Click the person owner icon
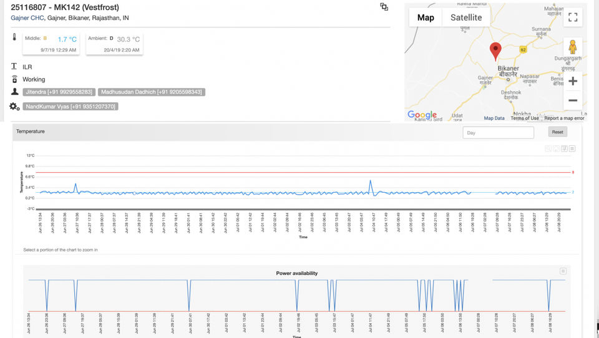This screenshot has width=599, height=338. (14, 92)
